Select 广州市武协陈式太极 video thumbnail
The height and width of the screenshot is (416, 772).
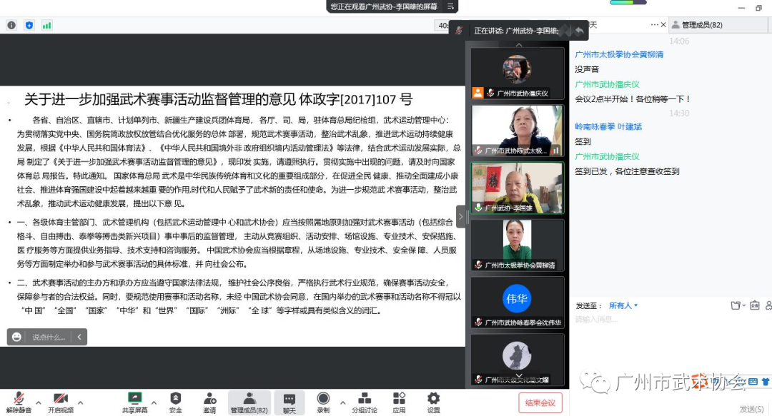[x=517, y=131]
